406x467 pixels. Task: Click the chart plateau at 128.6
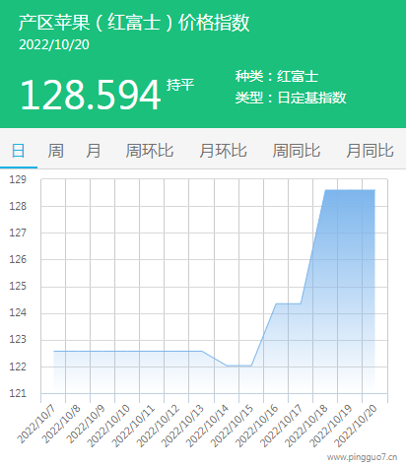click(350, 190)
